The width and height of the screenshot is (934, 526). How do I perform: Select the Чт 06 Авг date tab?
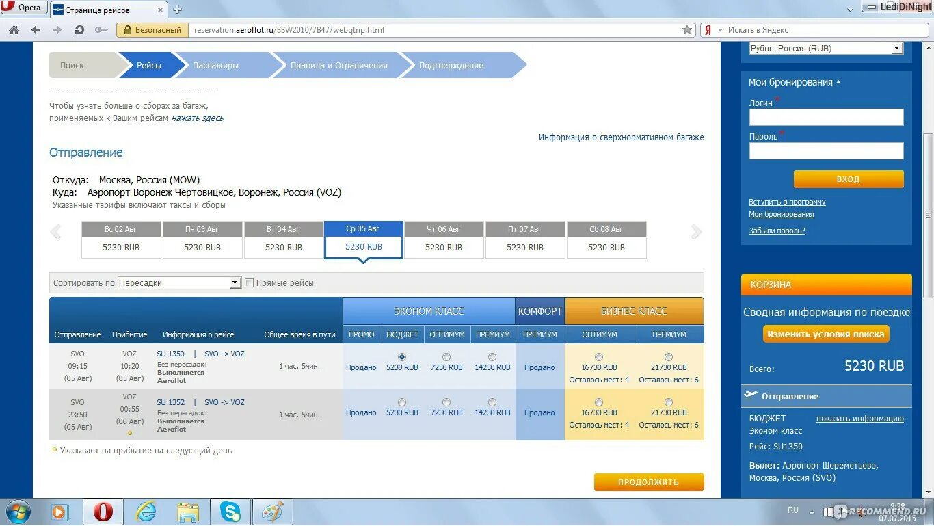(x=444, y=239)
